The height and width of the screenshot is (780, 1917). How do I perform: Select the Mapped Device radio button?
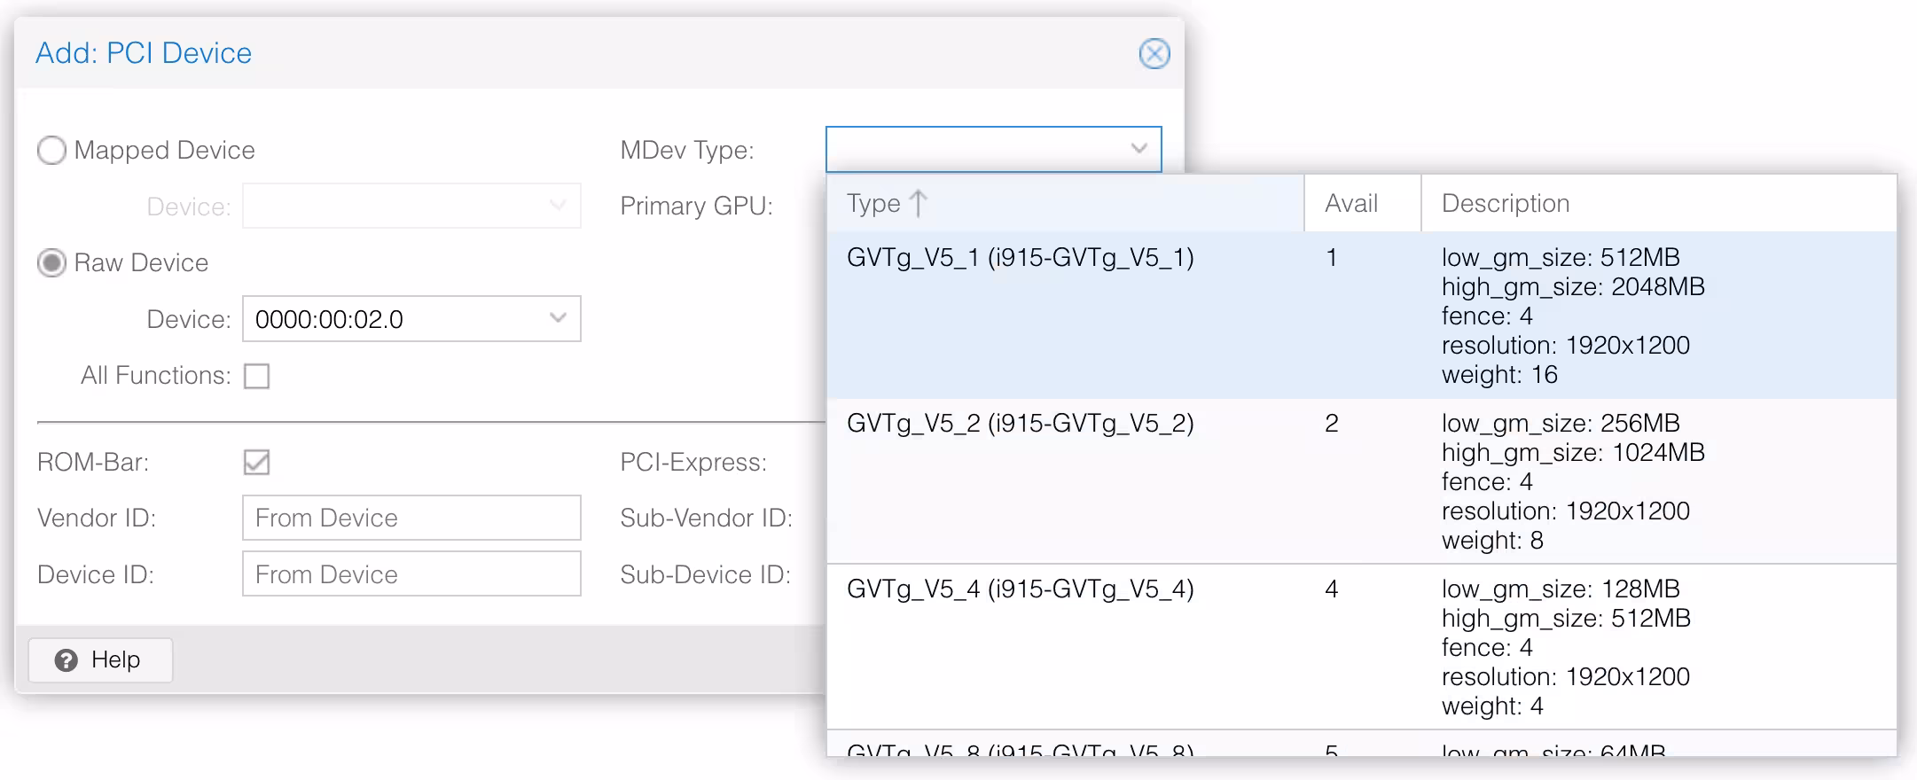[51, 151]
